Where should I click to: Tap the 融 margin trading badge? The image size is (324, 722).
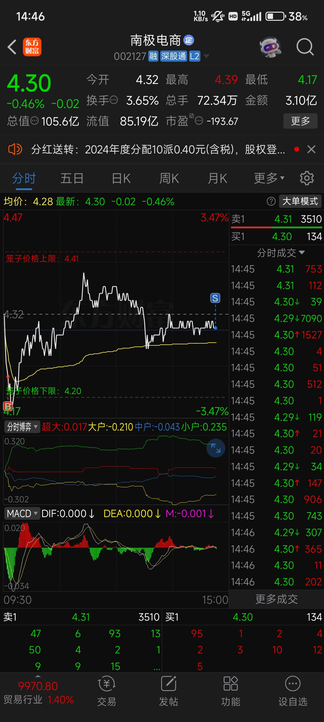point(153,56)
